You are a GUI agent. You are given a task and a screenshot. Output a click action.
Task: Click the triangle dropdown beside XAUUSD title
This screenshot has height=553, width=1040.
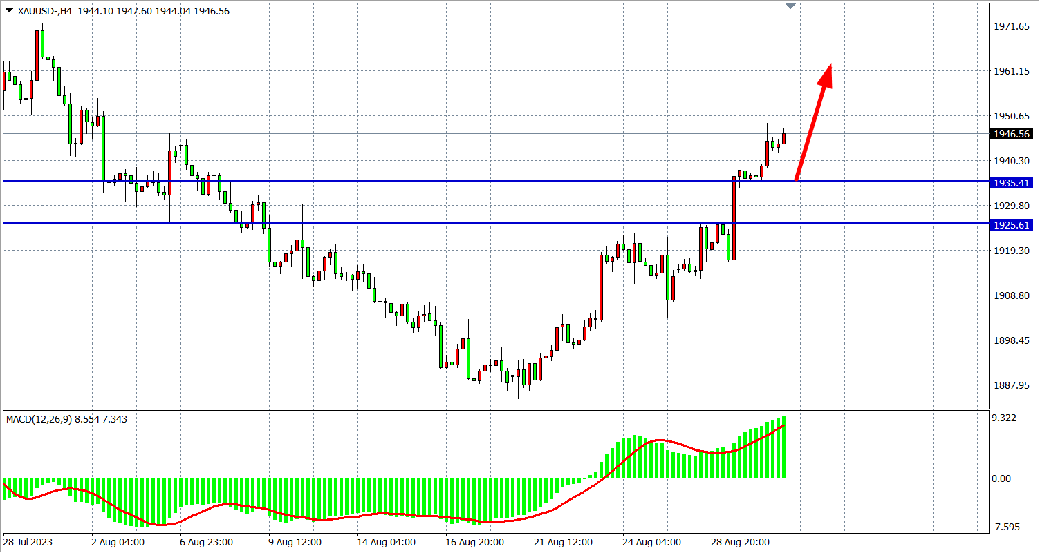click(x=9, y=11)
